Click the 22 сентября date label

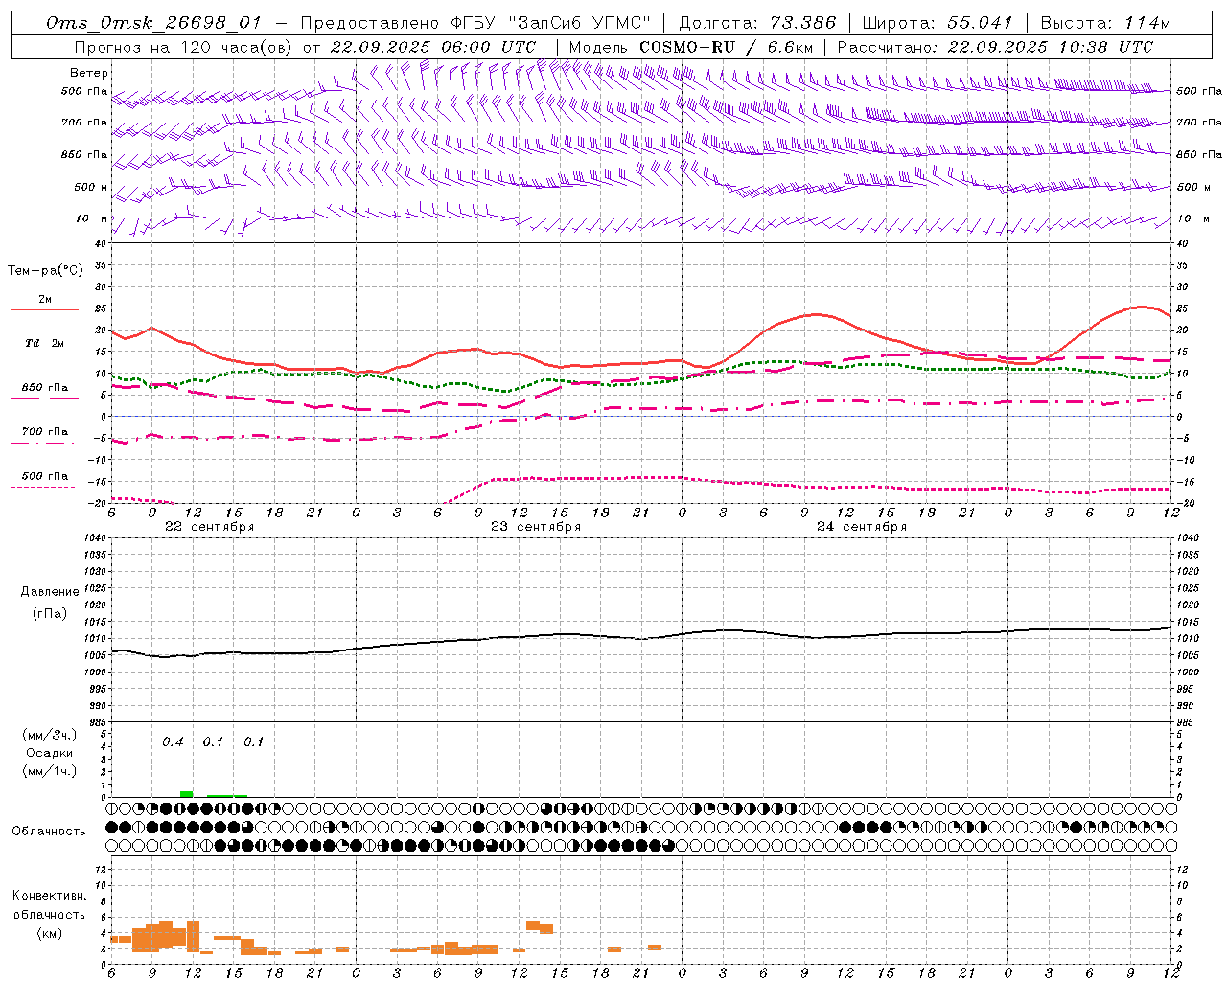click(209, 527)
